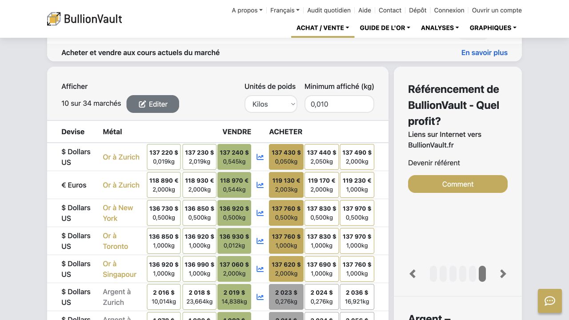Select the 2 018 $ silver sell order
This screenshot has height=320, width=569.
pos(199,297)
